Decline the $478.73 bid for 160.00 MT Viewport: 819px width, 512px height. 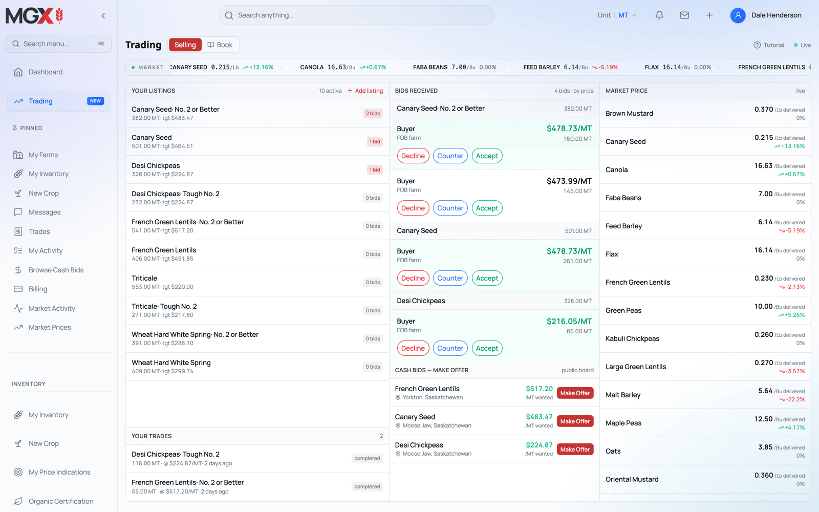point(413,156)
